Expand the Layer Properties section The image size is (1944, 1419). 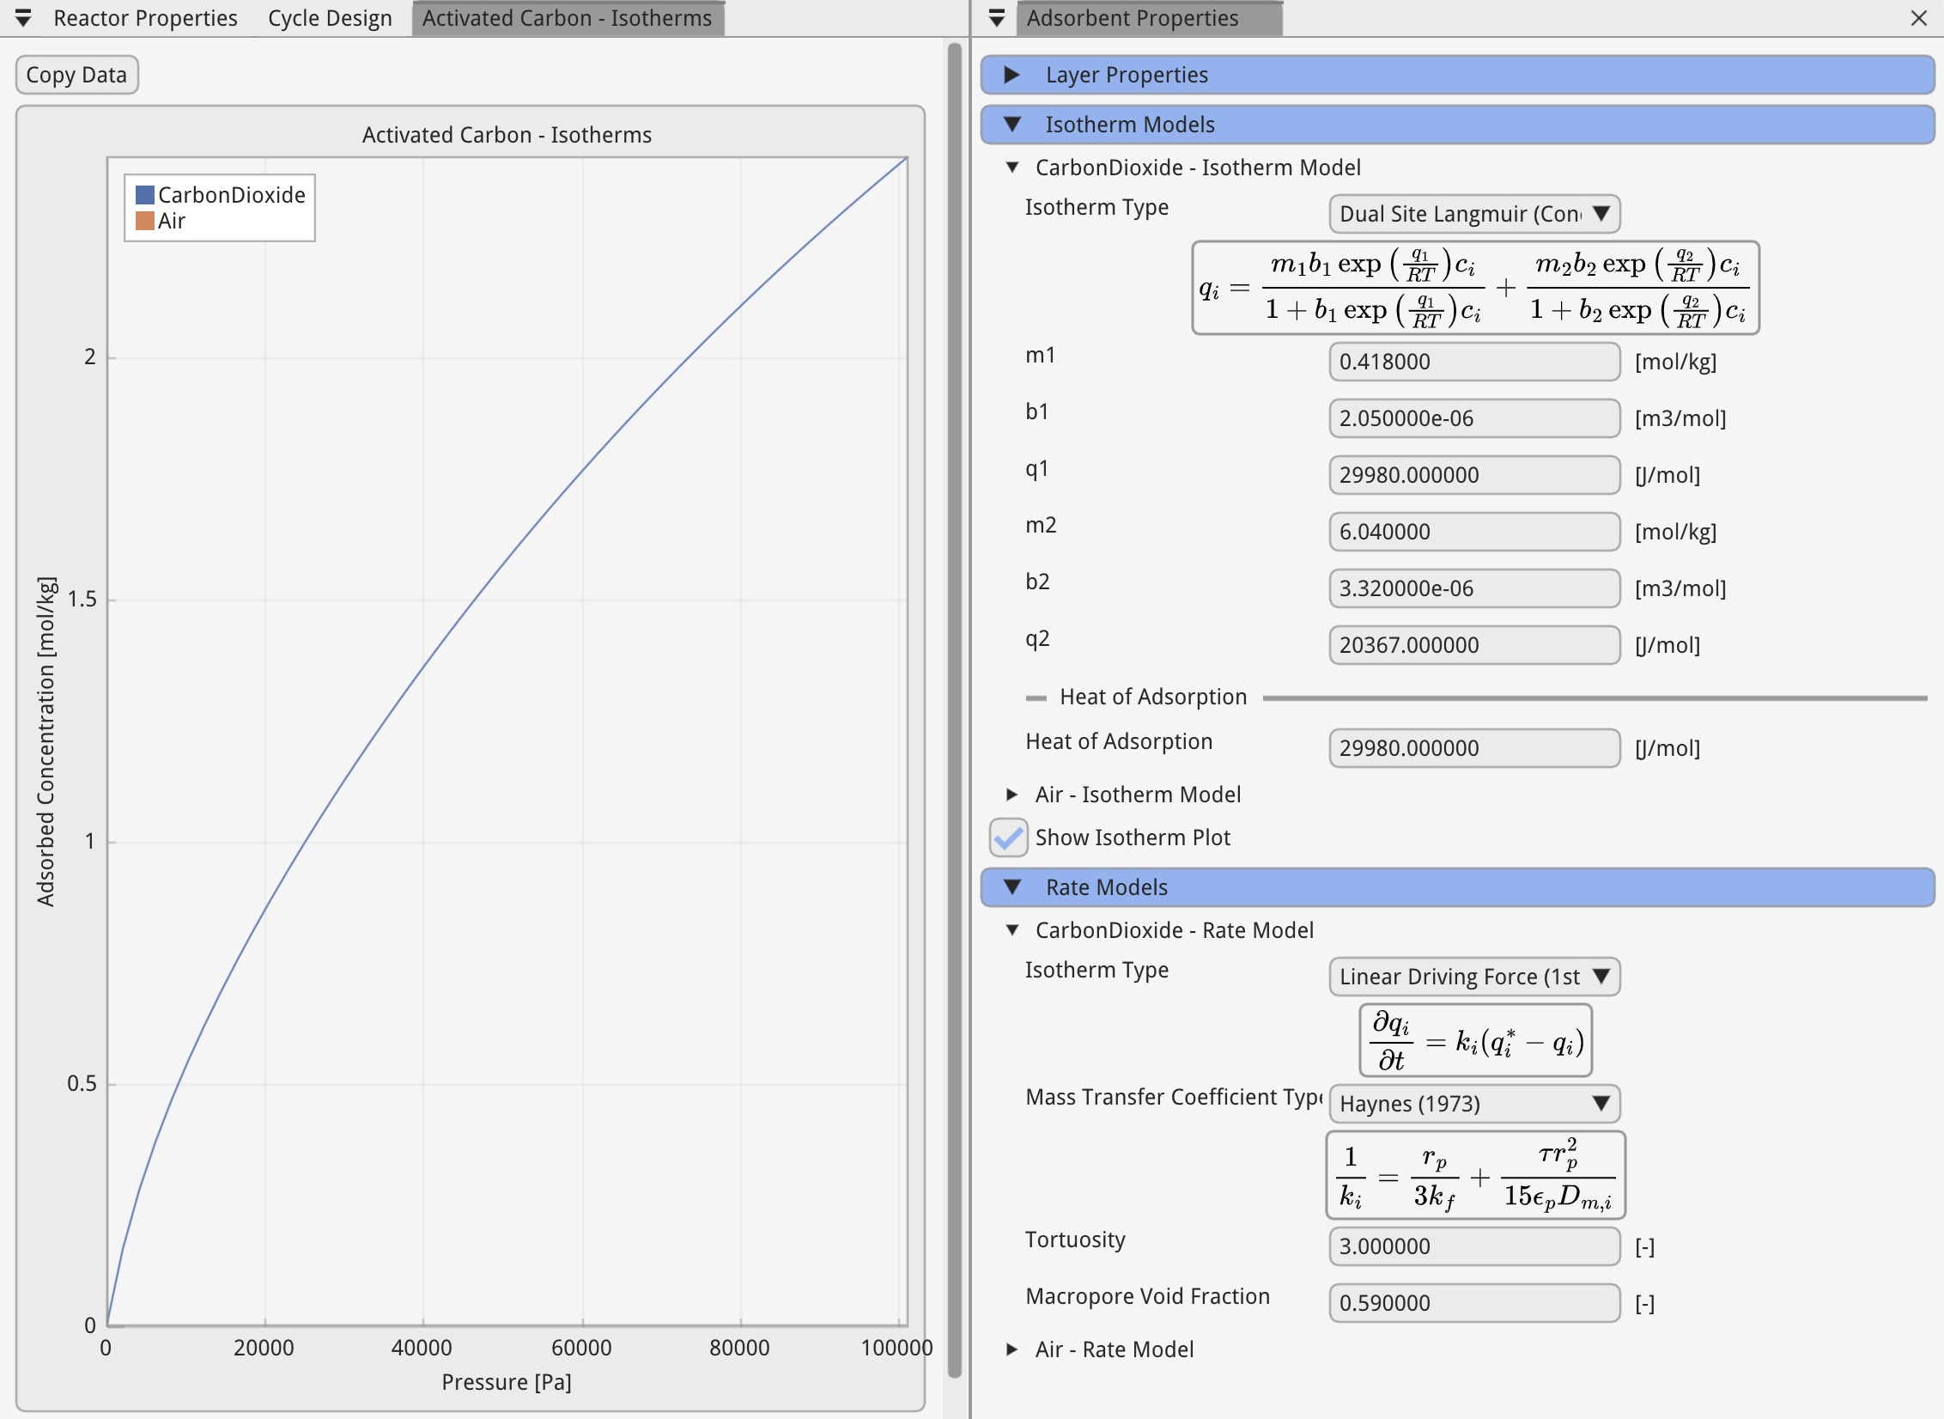click(1012, 75)
